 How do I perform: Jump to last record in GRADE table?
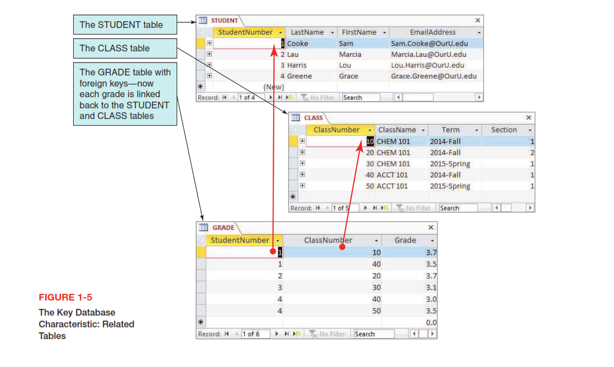click(x=286, y=333)
